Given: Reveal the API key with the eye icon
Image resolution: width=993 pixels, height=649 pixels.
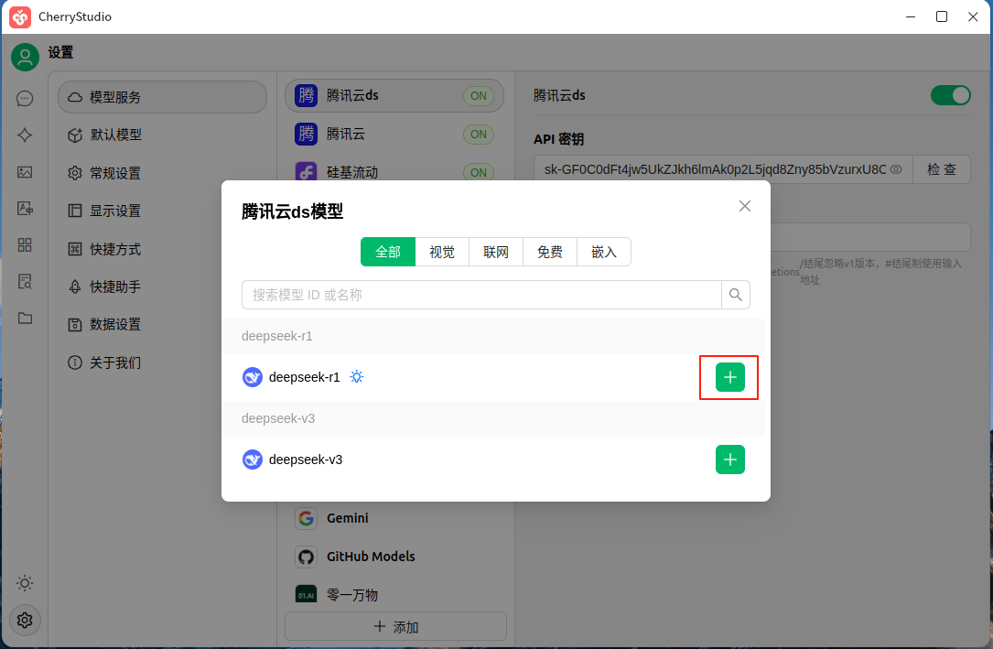Looking at the screenshot, I should pos(896,168).
